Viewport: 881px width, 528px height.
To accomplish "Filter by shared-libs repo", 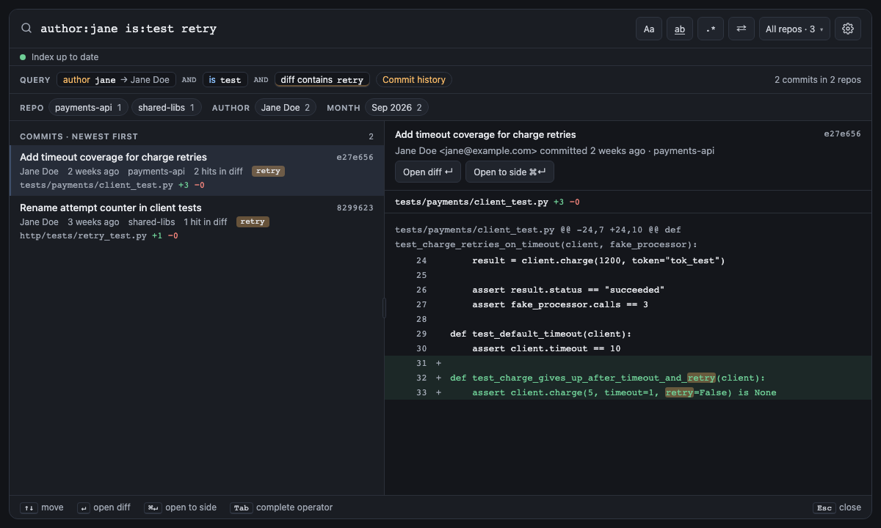I will [167, 108].
